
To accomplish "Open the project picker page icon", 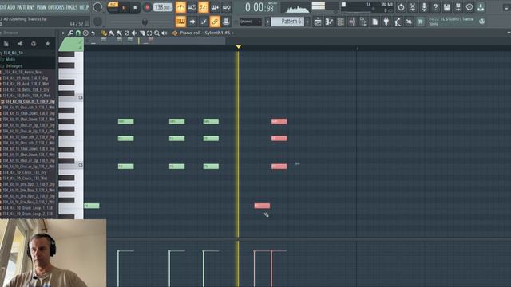I will tap(374, 22).
